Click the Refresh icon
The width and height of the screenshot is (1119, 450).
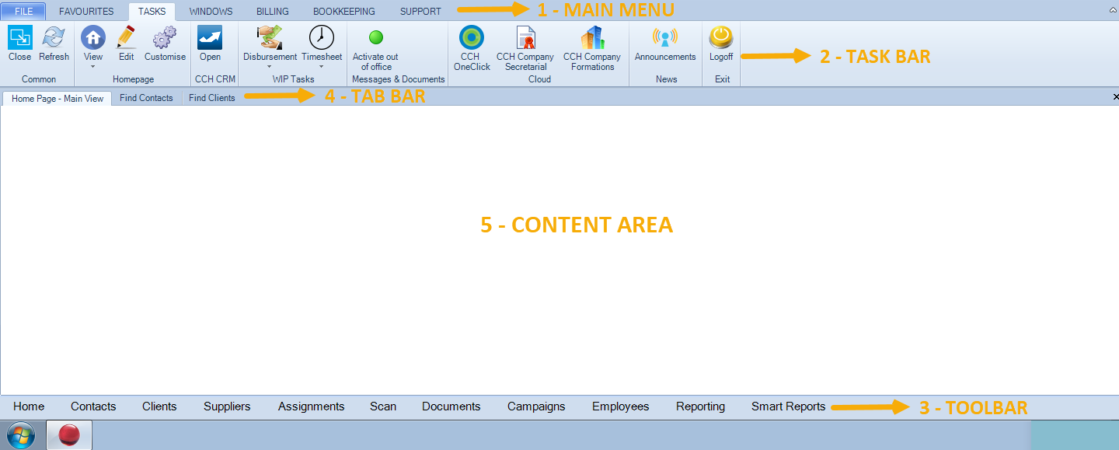pyautogui.click(x=54, y=37)
